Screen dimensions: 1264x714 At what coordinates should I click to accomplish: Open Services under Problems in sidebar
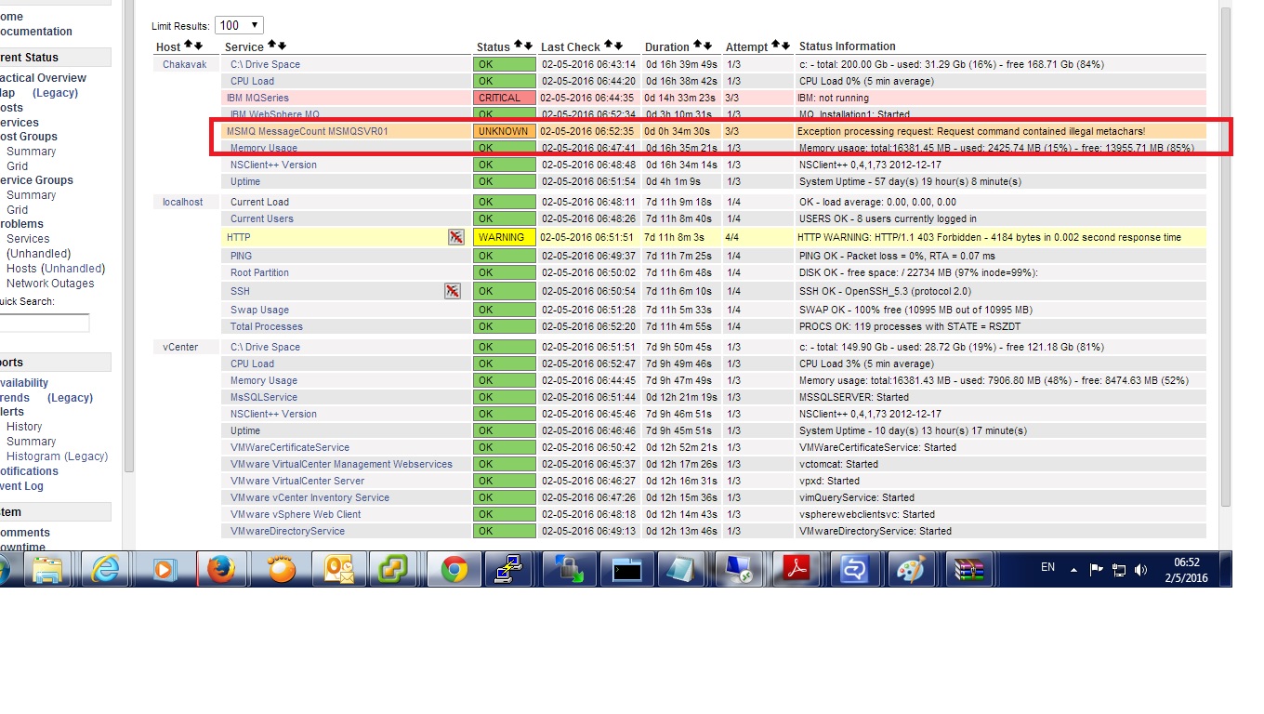click(x=28, y=239)
